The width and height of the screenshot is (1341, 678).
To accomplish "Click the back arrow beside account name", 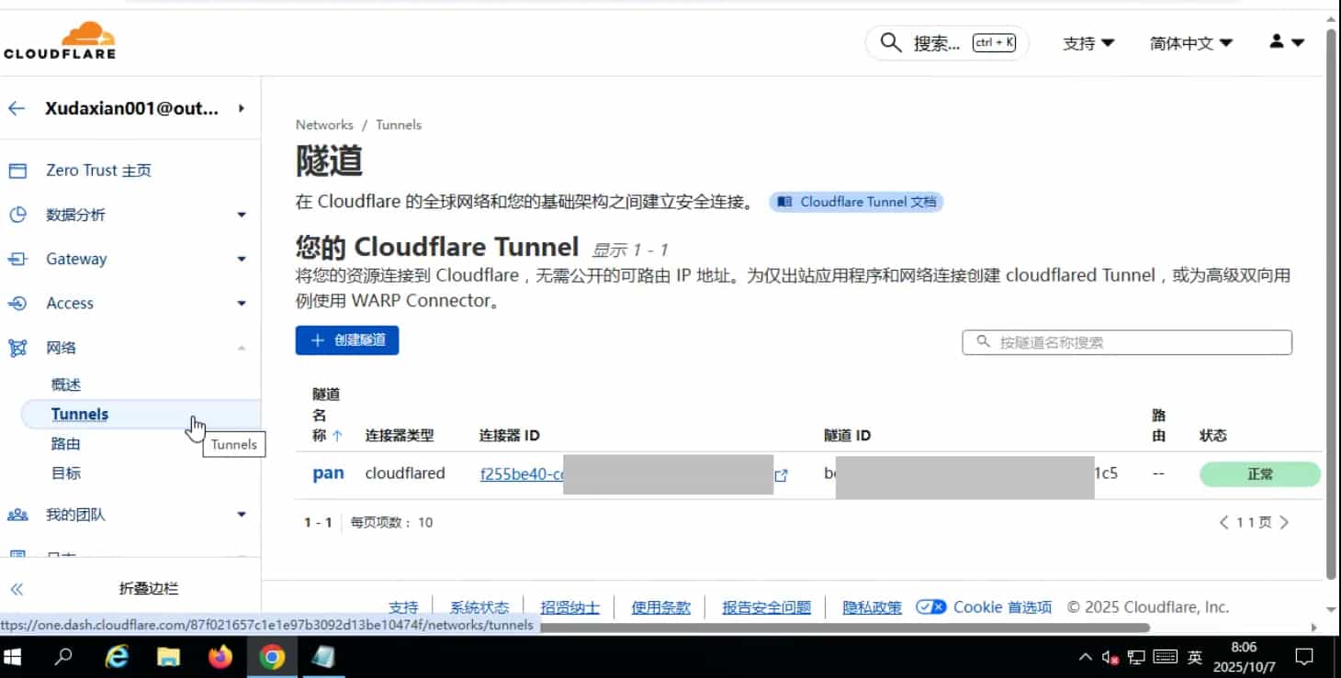I will tap(16, 108).
